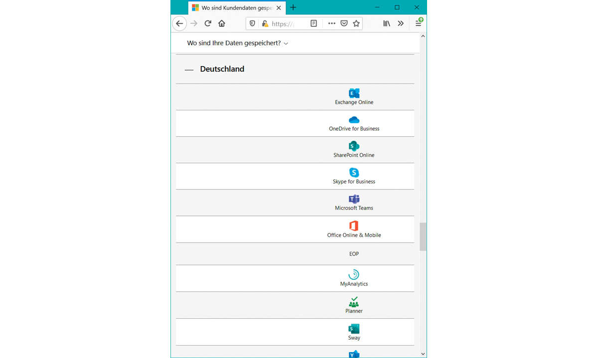Minimize the browser window
598x358 pixels.
coord(378,7)
